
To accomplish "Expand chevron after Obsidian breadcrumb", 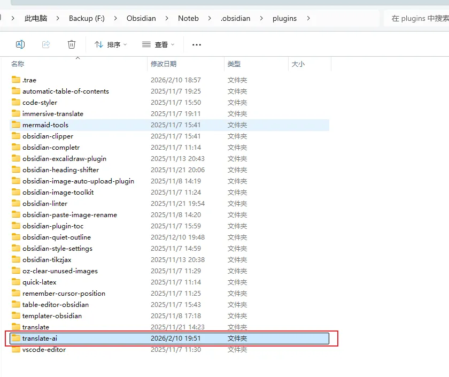I will tap(167, 18).
